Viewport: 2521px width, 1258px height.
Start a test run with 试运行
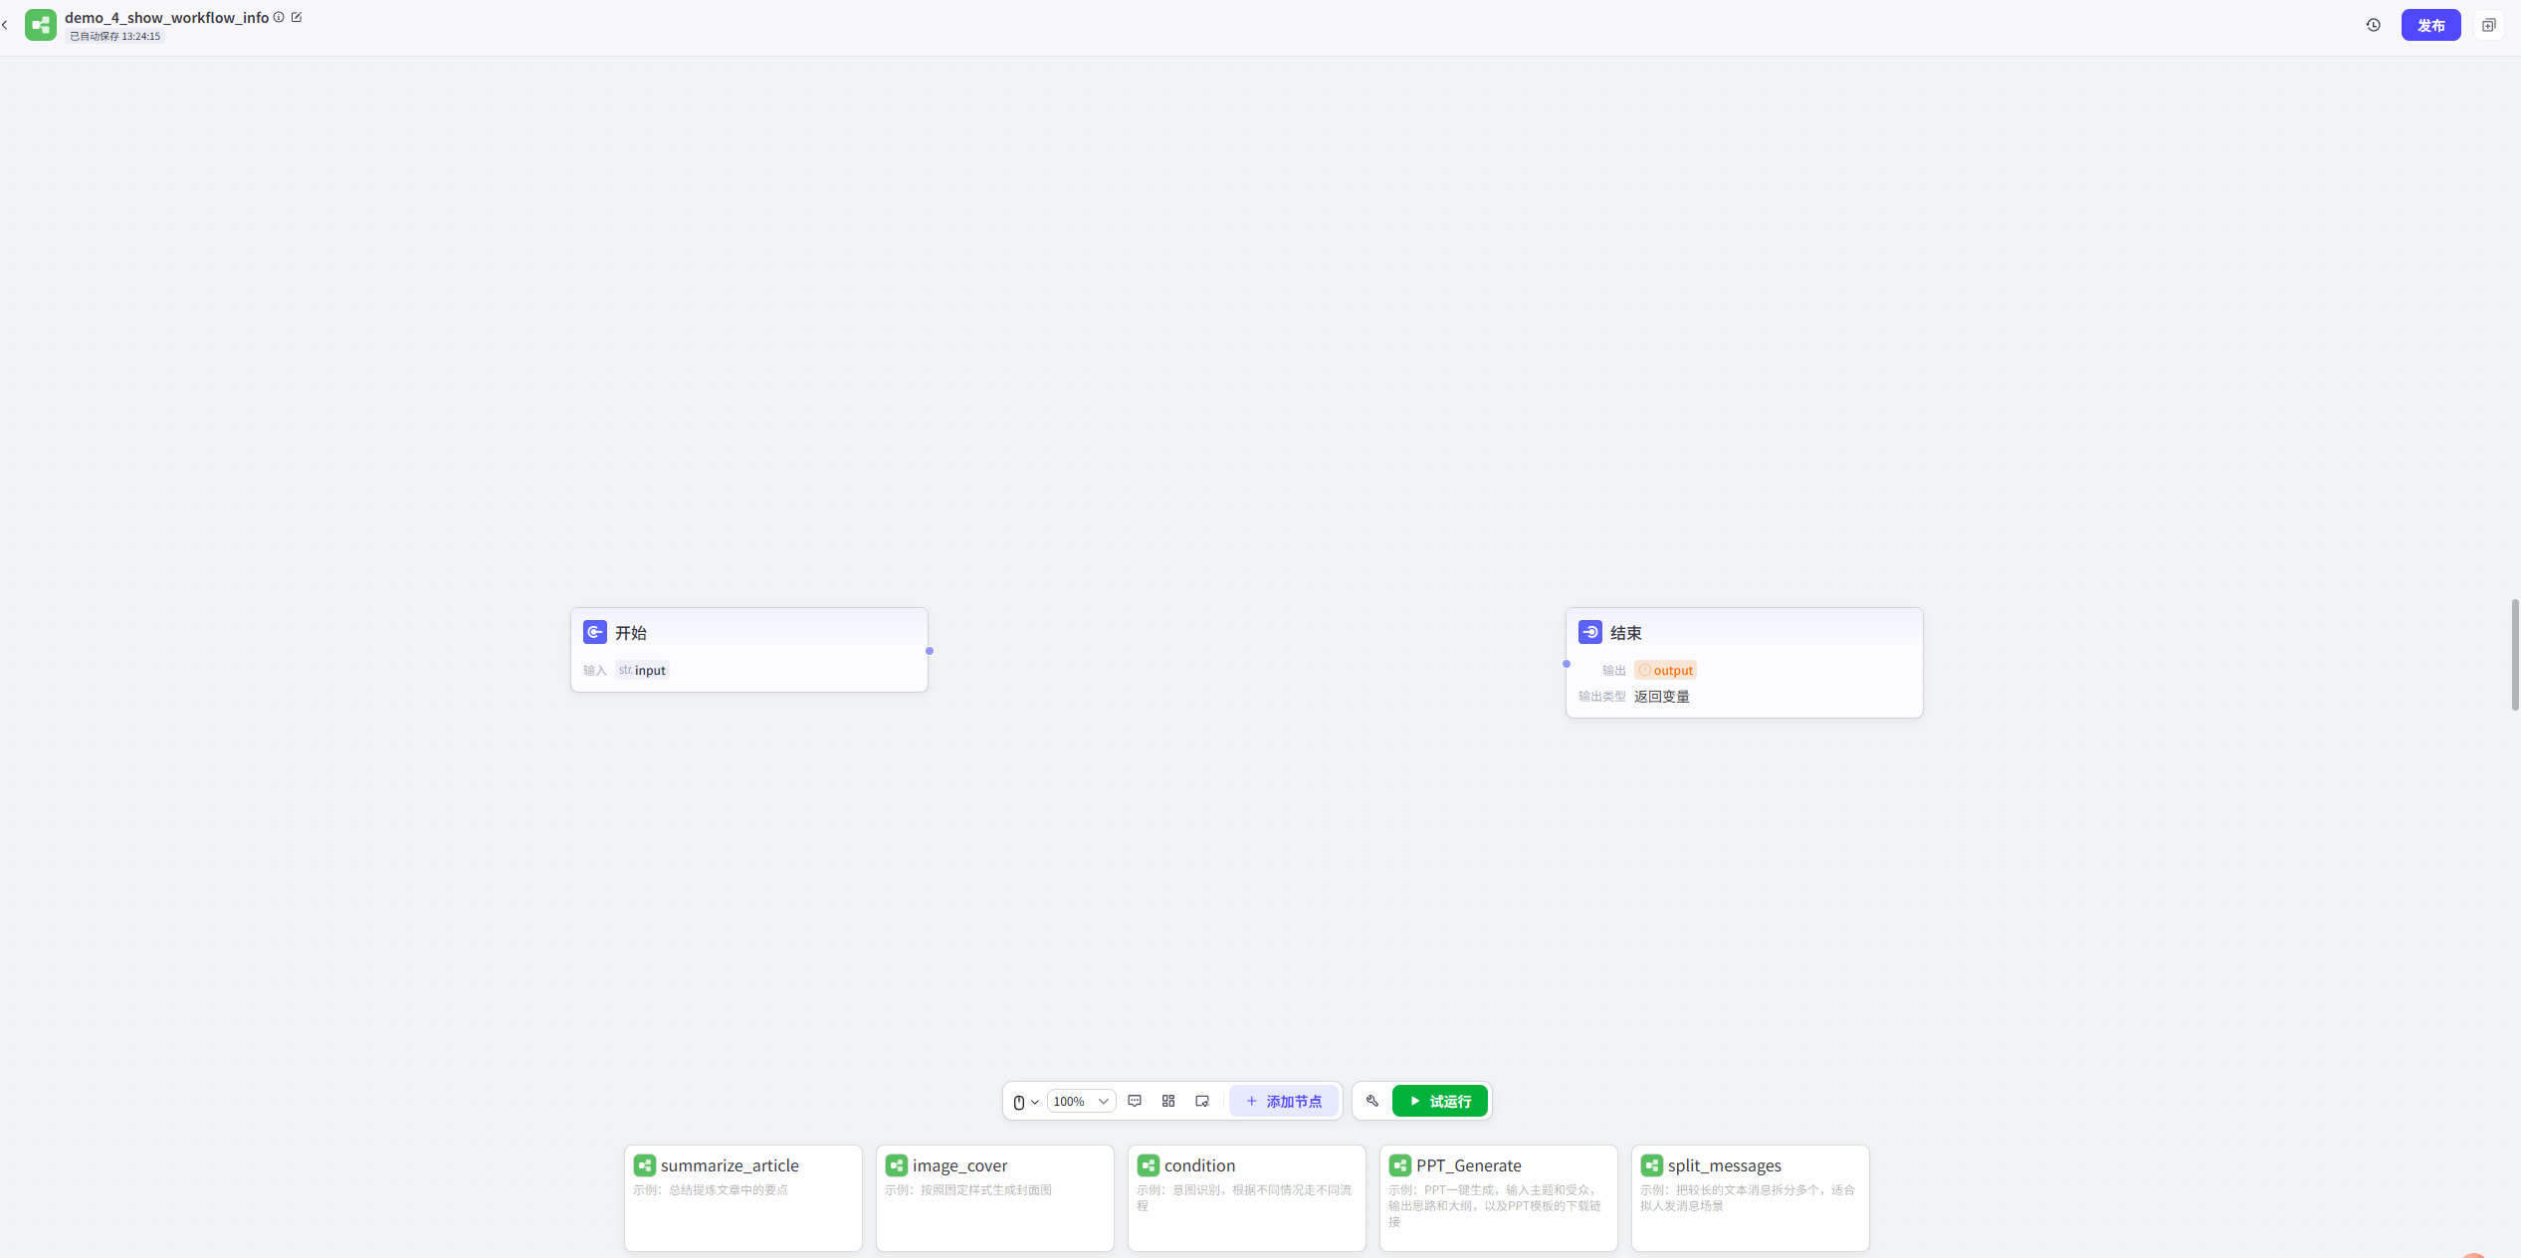pos(1439,1101)
